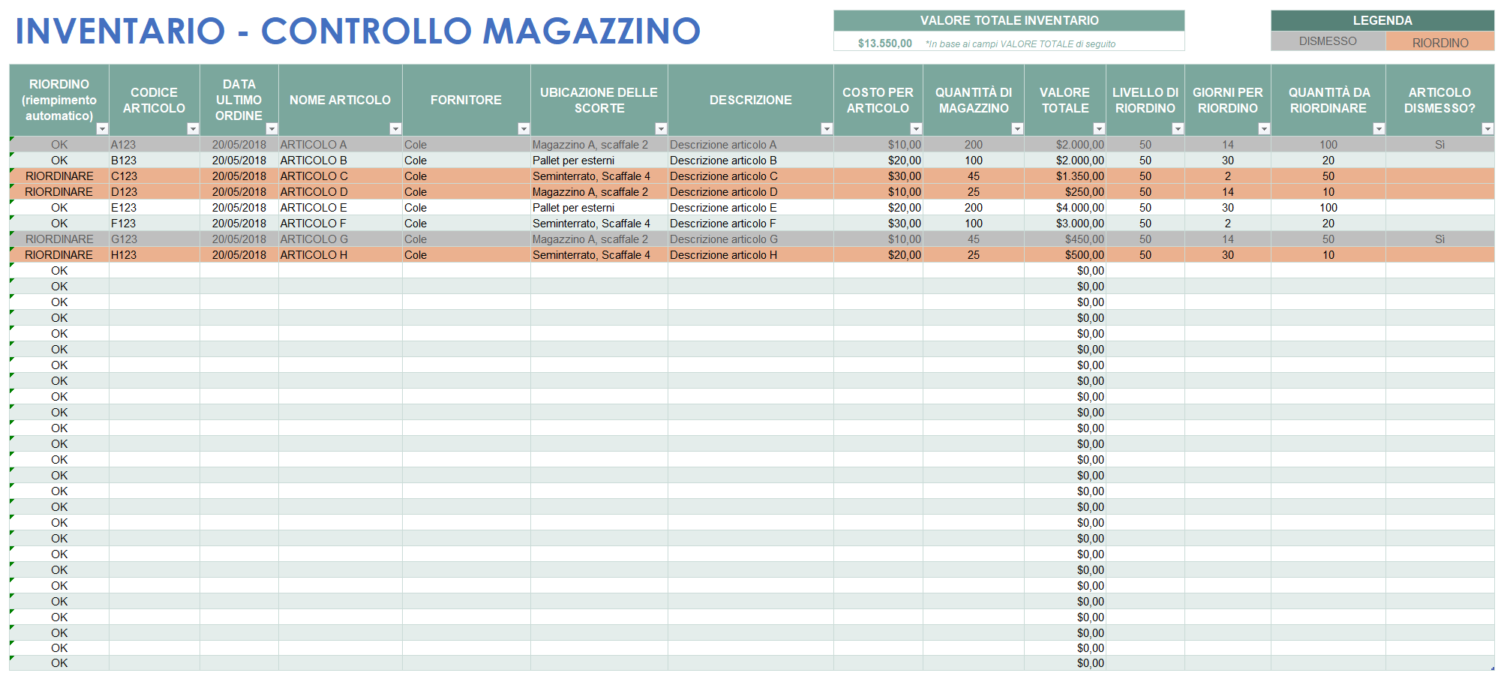Select 'Descrizione articolo G' cell
The image size is (1504, 679).
coord(750,239)
